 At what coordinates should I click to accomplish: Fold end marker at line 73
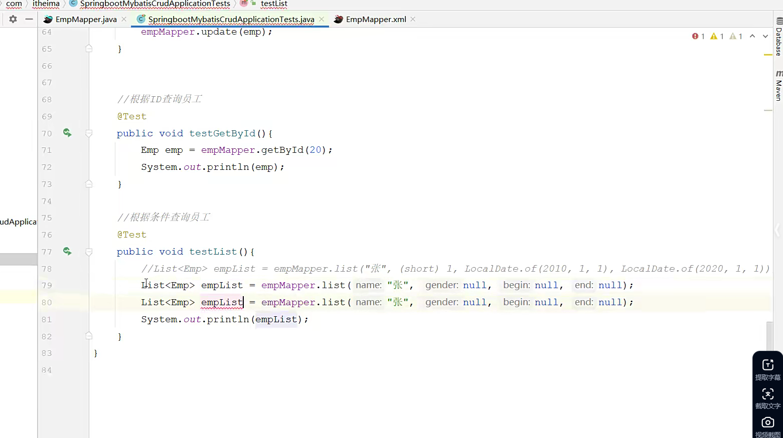tap(89, 184)
